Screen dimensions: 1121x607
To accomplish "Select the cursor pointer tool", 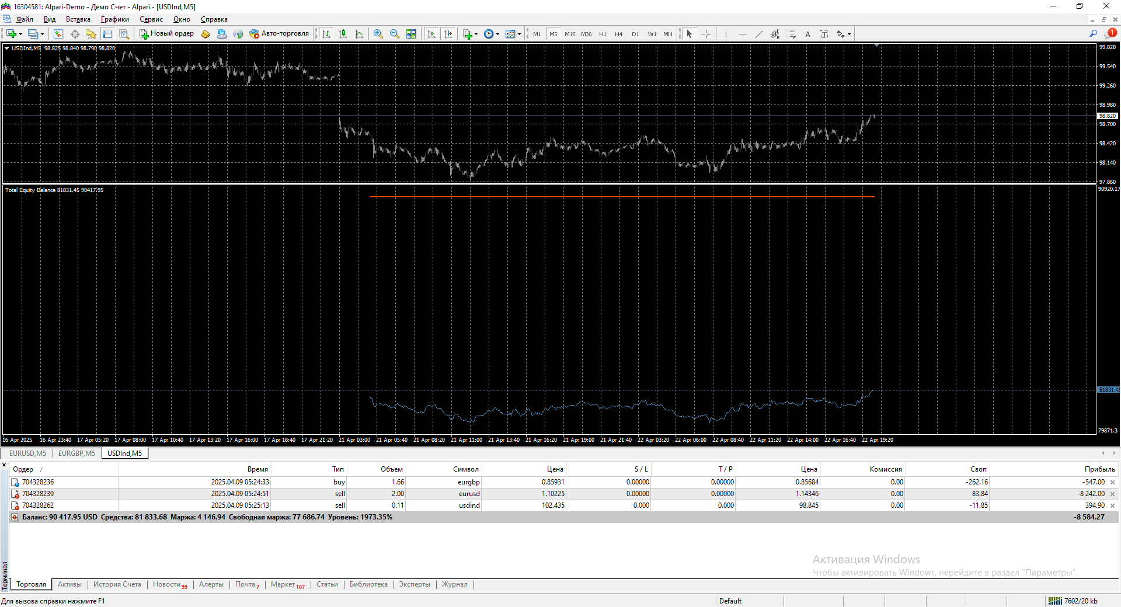I will (690, 34).
